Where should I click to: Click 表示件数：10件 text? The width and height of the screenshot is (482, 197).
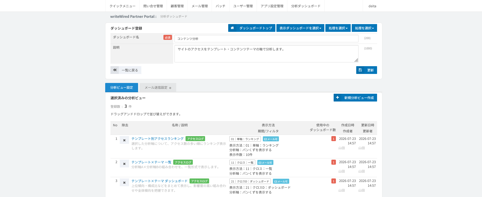241,155
